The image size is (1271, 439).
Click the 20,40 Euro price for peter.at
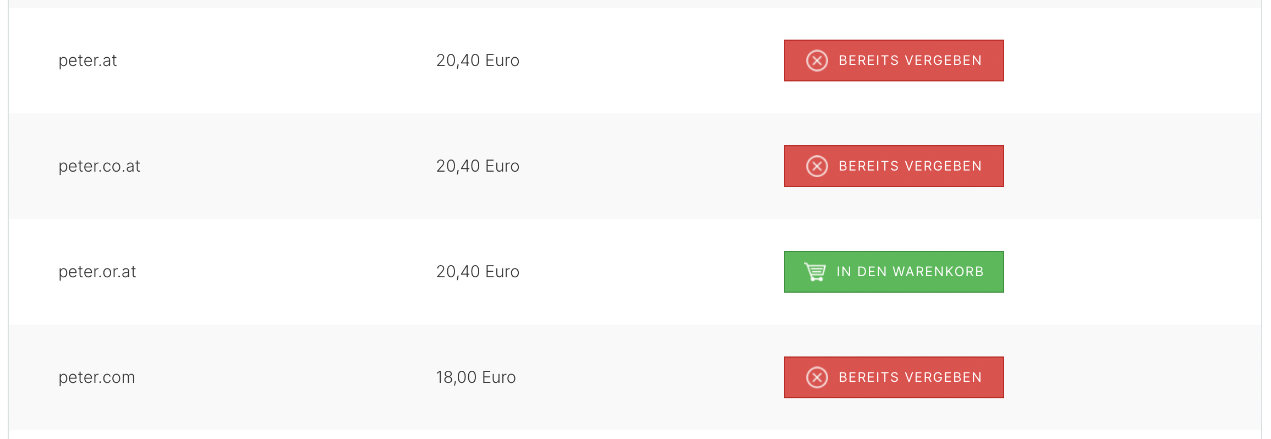478,61
